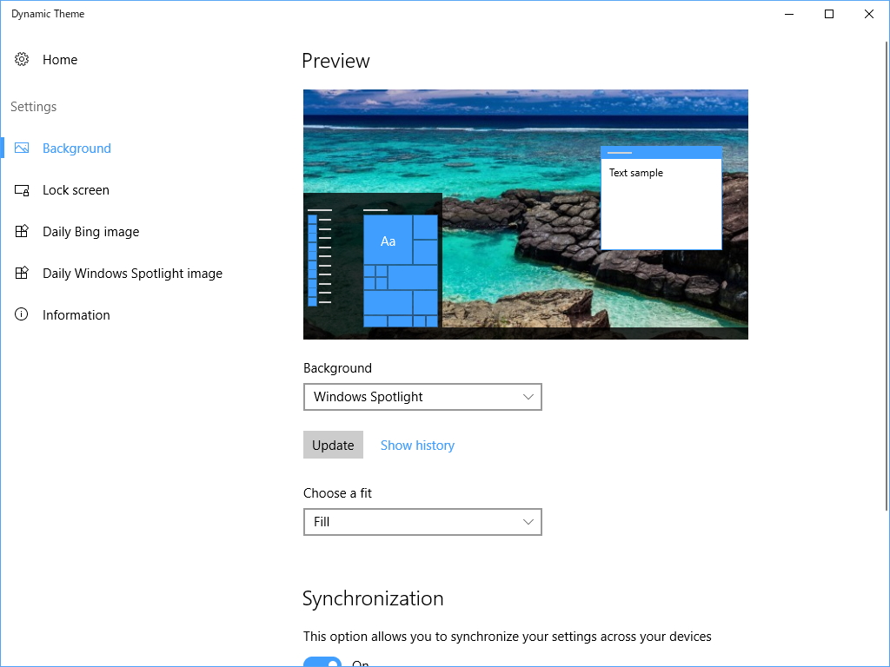
Task: Open the Choose a fit dropdown
Action: [x=422, y=522]
